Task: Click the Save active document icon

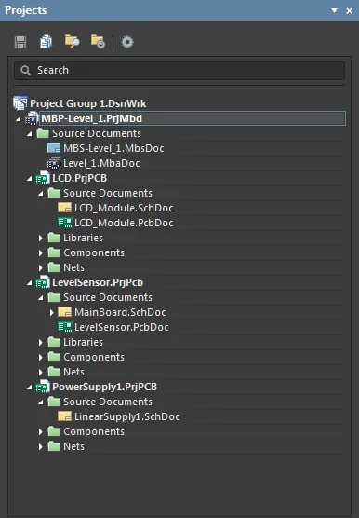Action: [20, 42]
